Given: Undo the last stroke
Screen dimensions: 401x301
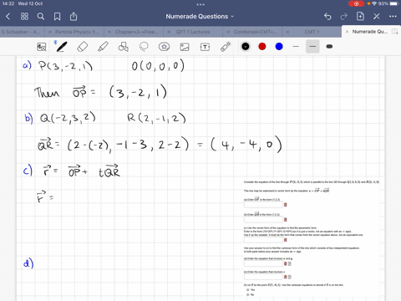Looking at the screenshot, I should [327, 17].
